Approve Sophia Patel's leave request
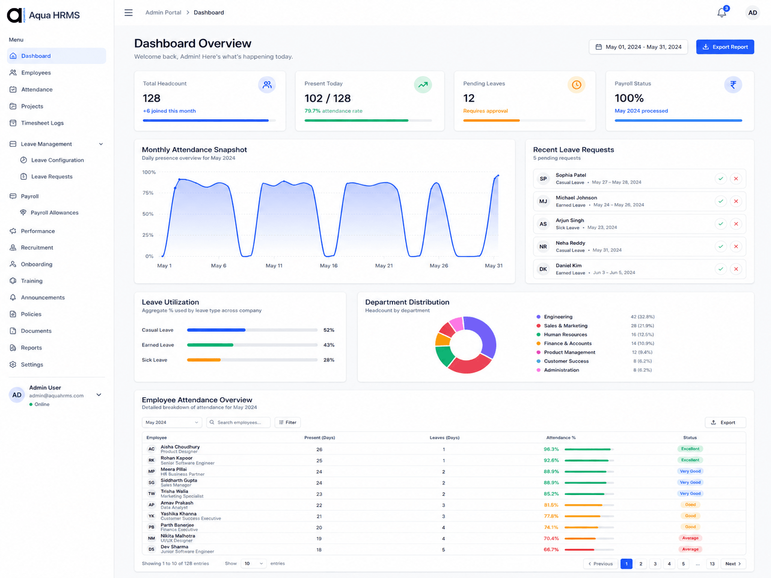 pos(721,179)
